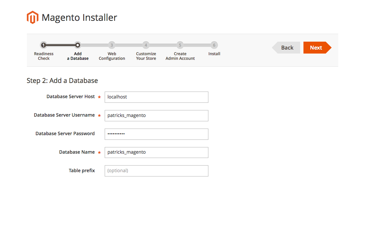The height and width of the screenshot is (233, 377).
Task: Click the Install step label
Action: [214, 54]
